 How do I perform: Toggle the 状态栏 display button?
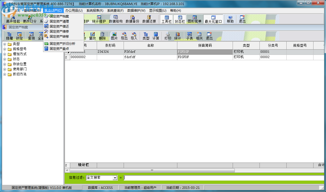click(180, 19)
